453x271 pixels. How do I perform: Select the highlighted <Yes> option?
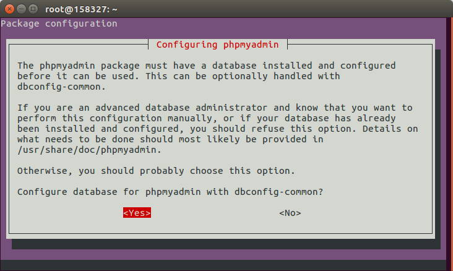pyautogui.click(x=137, y=213)
